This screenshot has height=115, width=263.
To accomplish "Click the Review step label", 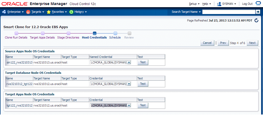I will click(129, 37).
